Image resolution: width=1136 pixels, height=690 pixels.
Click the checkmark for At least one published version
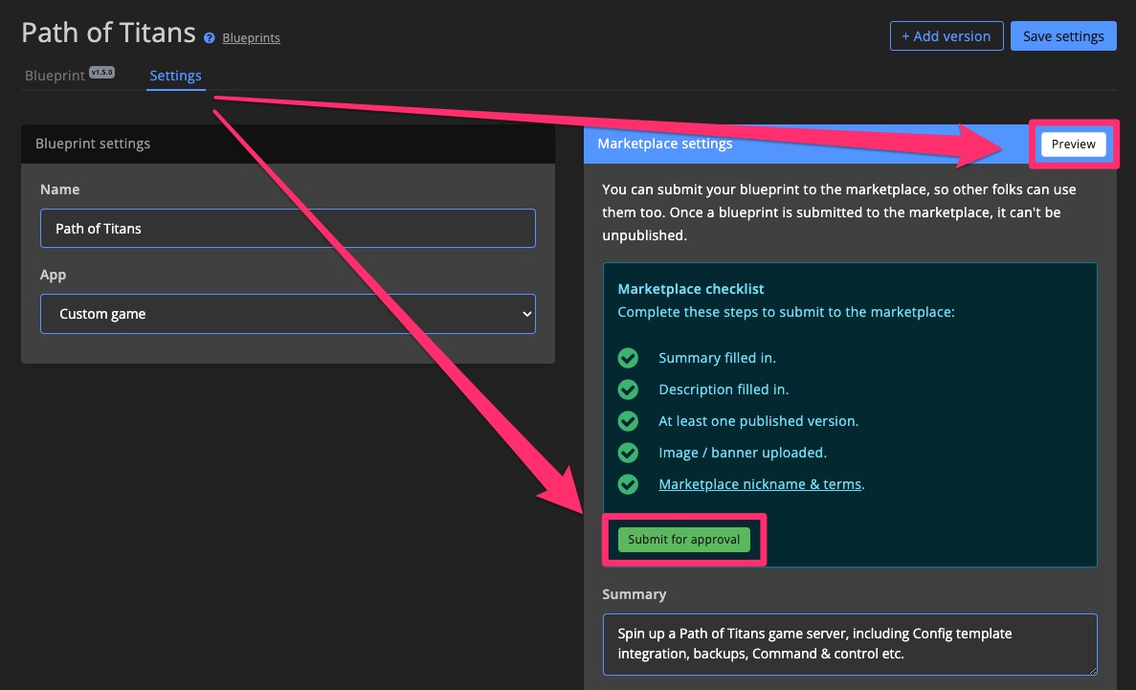628,420
